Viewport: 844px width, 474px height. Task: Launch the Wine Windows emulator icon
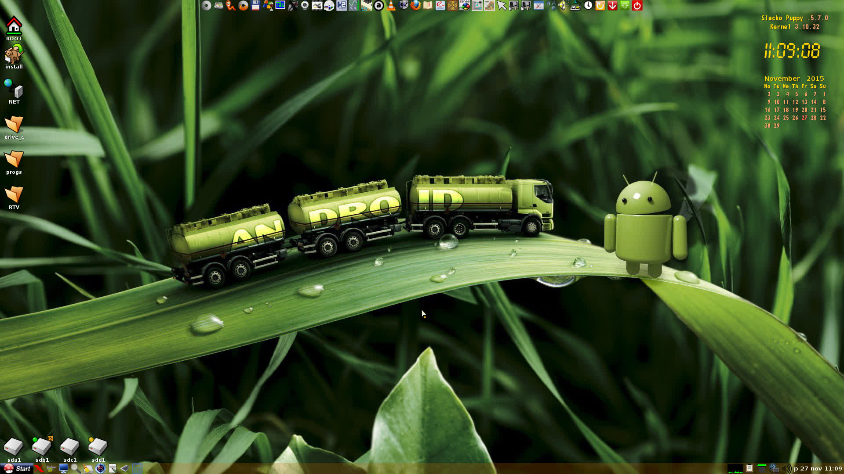(268, 5)
